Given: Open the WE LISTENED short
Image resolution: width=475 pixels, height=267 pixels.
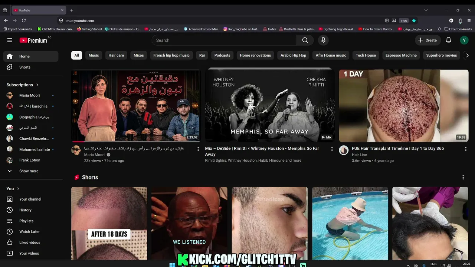Looking at the screenshot, I should 189,223.
